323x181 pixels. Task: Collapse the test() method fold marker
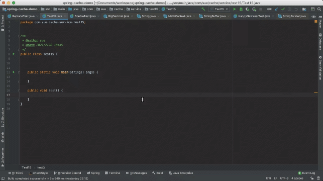click(x=19, y=90)
